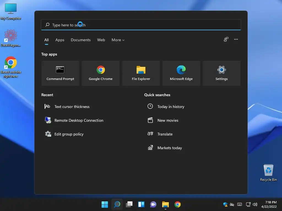
Task: Switch to the All search tab
Action: click(46, 40)
